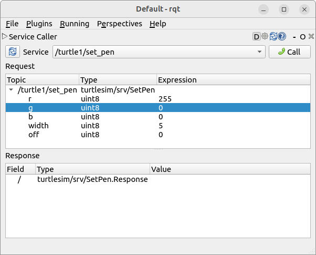Open the plugin settings gear icon
The width and height of the screenshot is (316, 255).
click(x=265, y=37)
